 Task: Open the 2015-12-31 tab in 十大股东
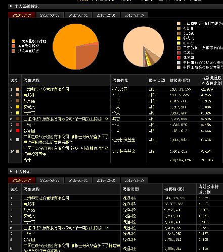point(106,180)
